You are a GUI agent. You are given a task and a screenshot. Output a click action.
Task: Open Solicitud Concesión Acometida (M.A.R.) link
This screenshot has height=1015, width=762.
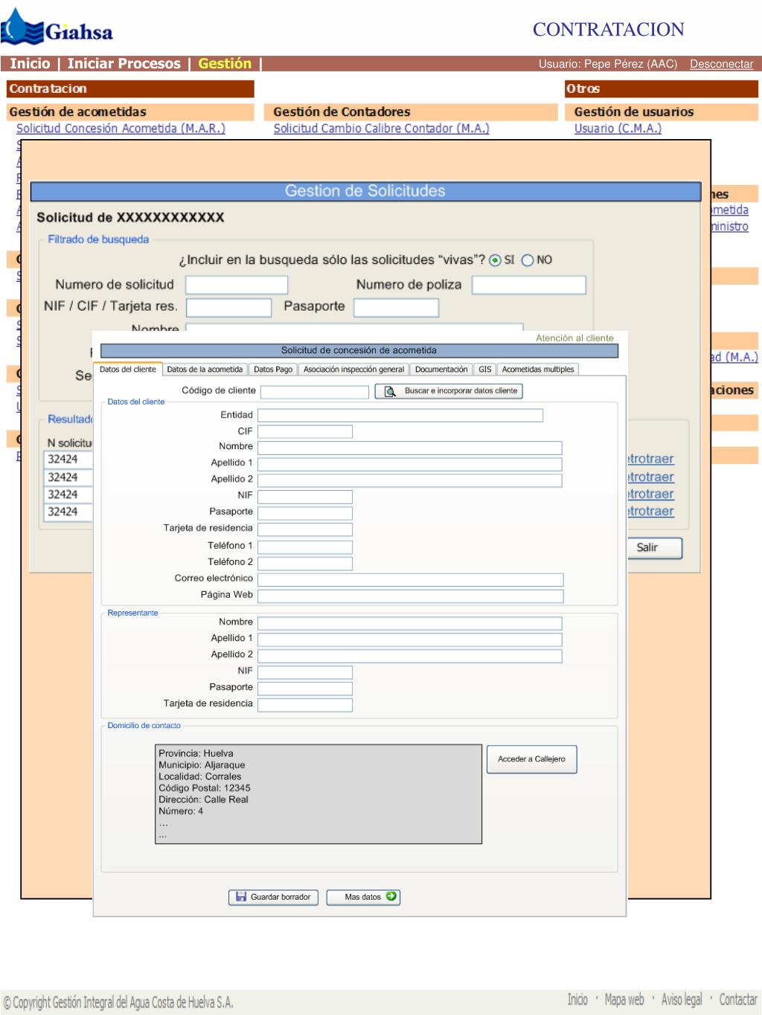[121, 129]
